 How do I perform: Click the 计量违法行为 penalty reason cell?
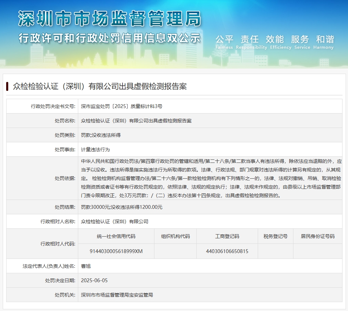pos(95,149)
